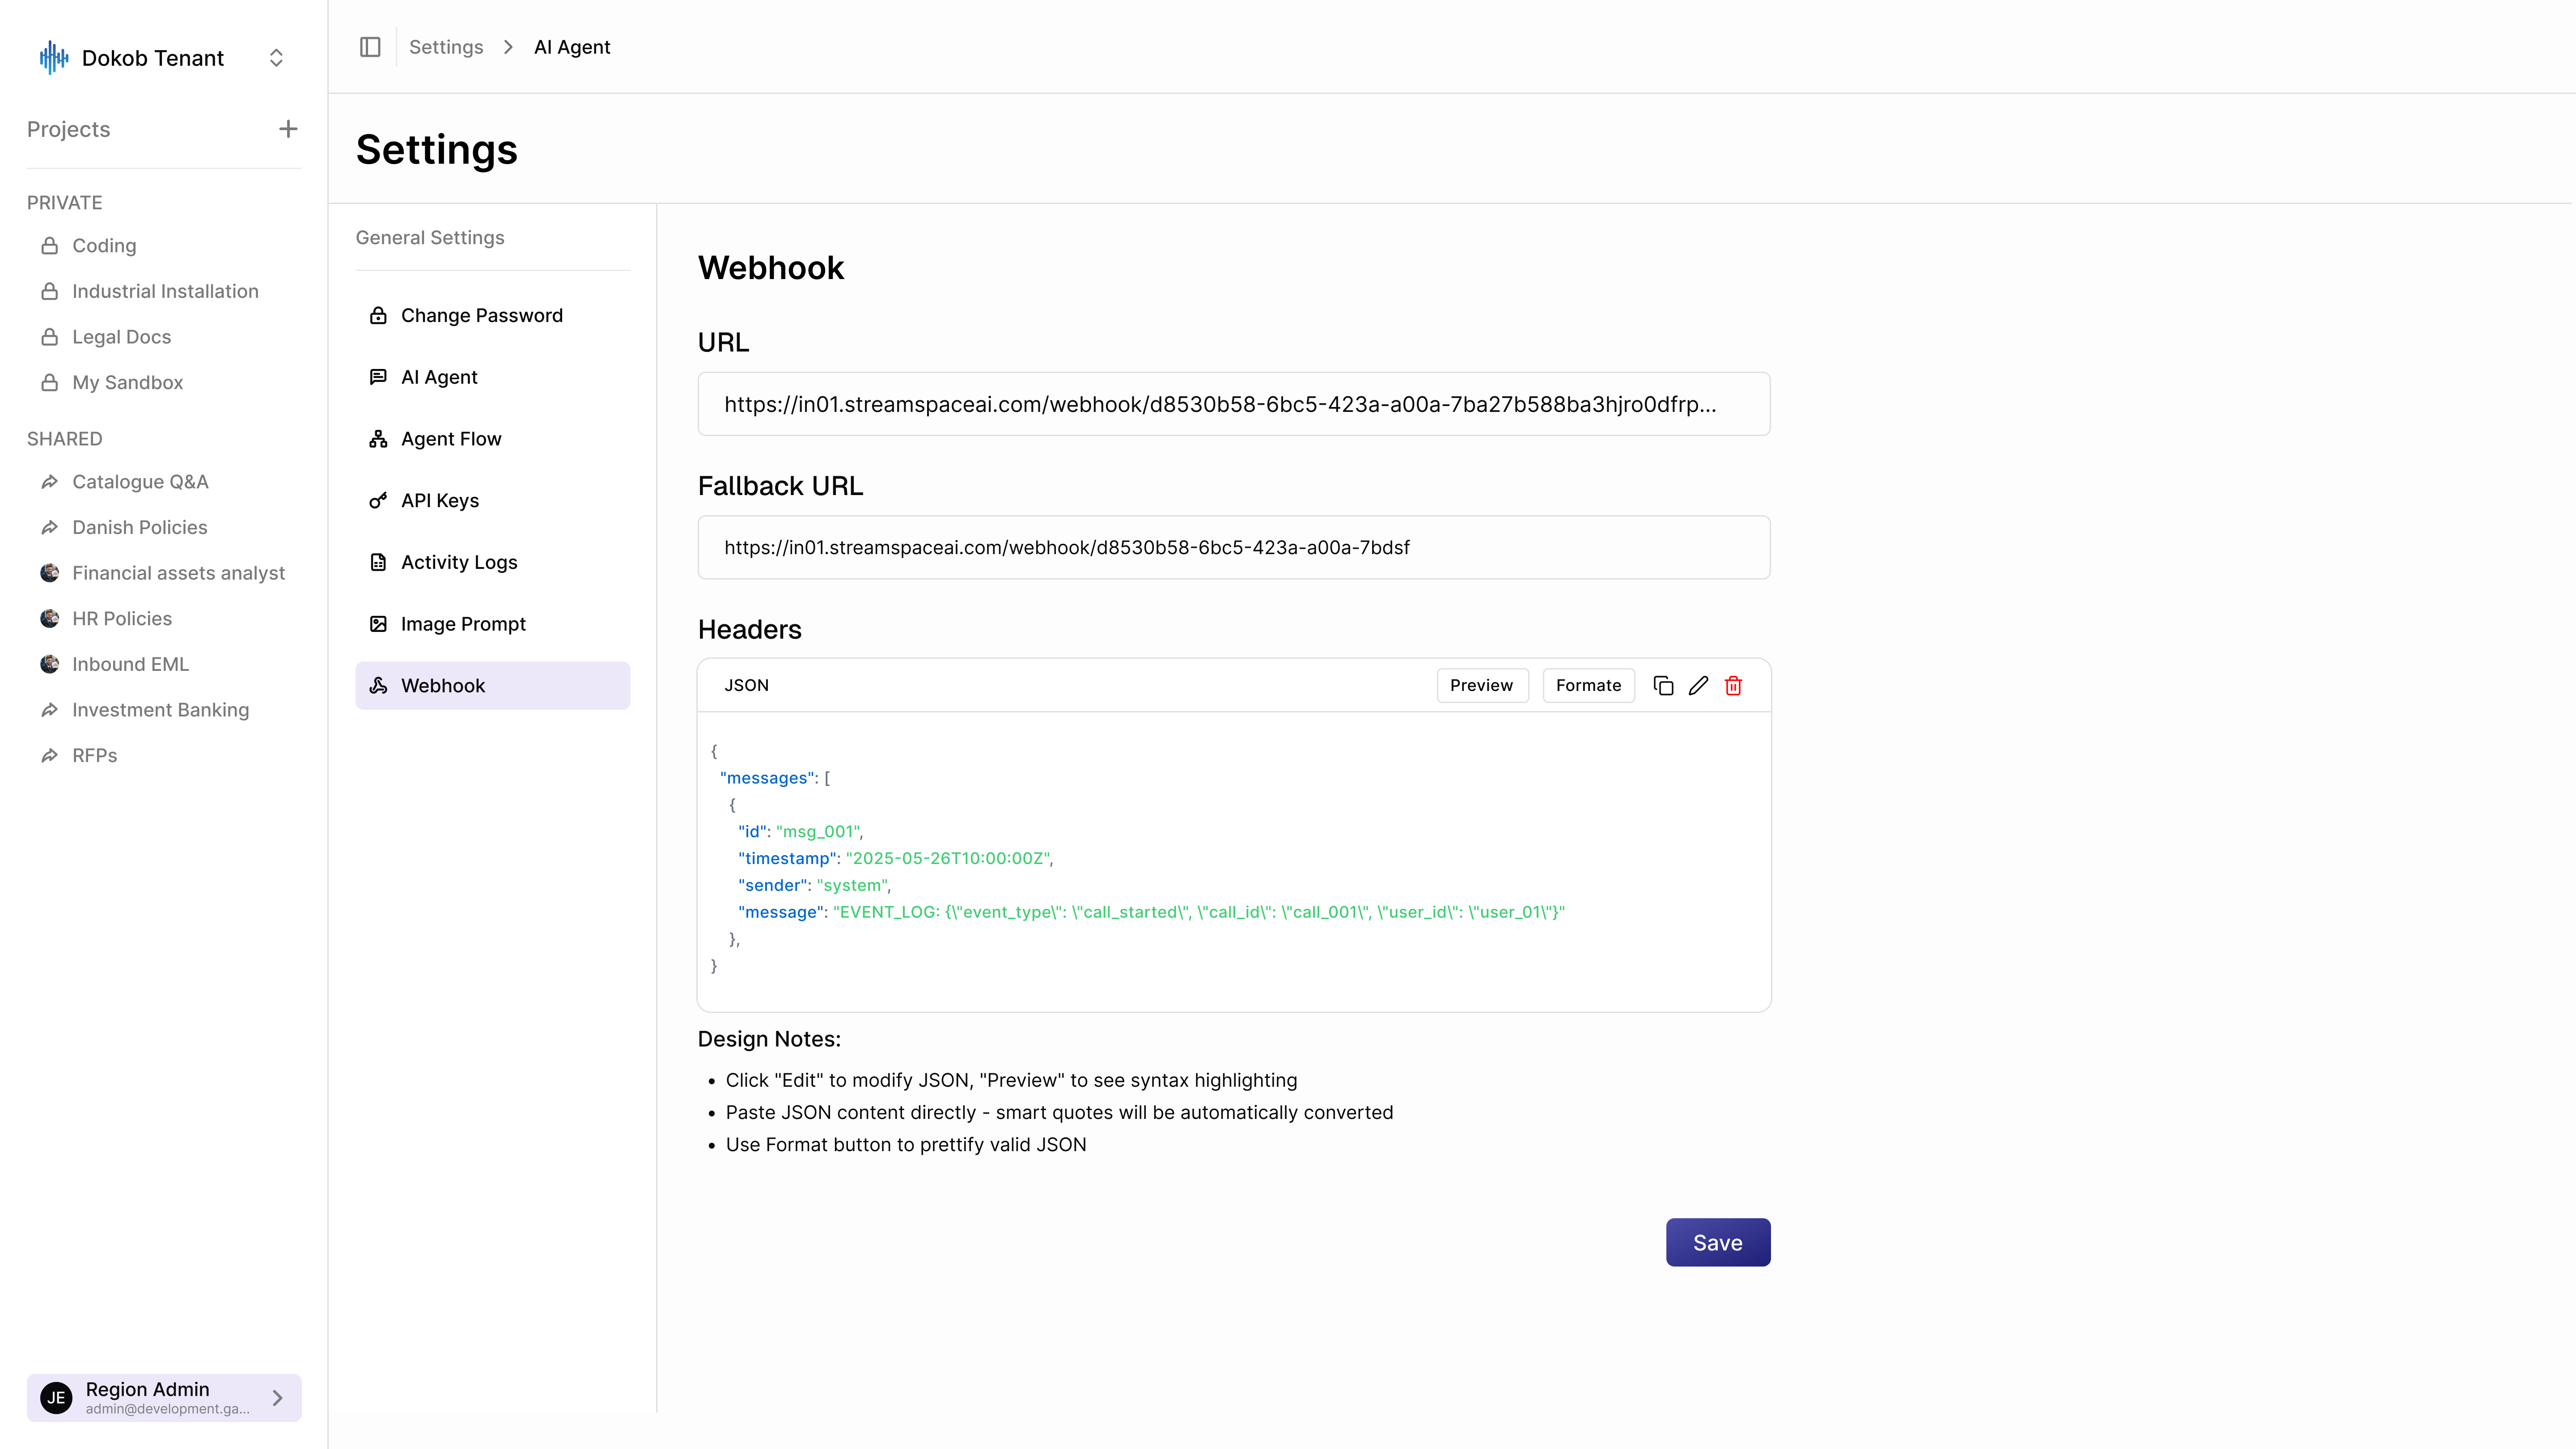This screenshot has height=1449, width=2576.
Task: Click share arrow icon beside Danish Policies
Action: tap(49, 527)
